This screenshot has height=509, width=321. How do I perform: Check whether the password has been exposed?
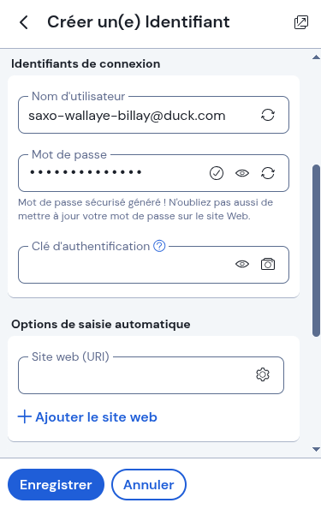point(217,173)
